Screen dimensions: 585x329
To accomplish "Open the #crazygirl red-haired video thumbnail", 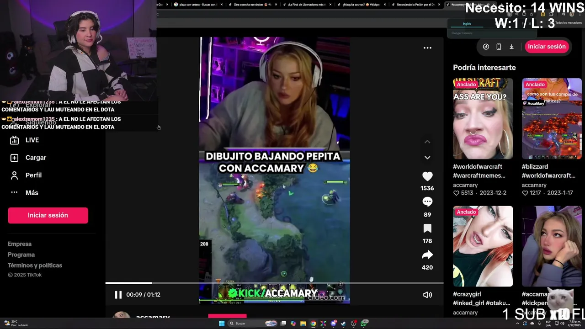I will [x=483, y=246].
